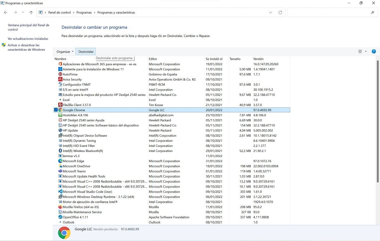Click the Mozilla Firefox program icon
The image size is (380, 241).
[x=60, y=207]
